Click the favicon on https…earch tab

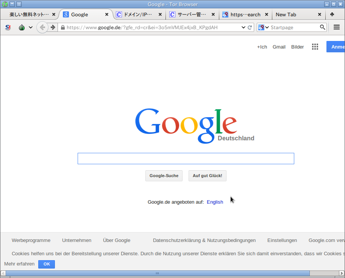[225, 14]
